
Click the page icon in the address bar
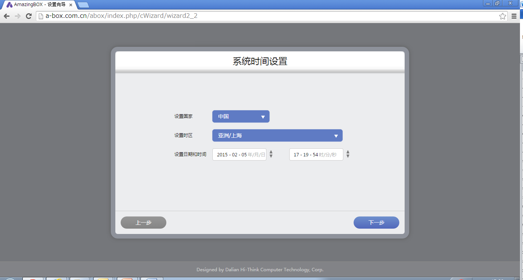(41, 16)
